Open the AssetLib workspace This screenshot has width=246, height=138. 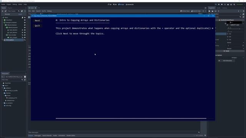click(x=130, y=5)
